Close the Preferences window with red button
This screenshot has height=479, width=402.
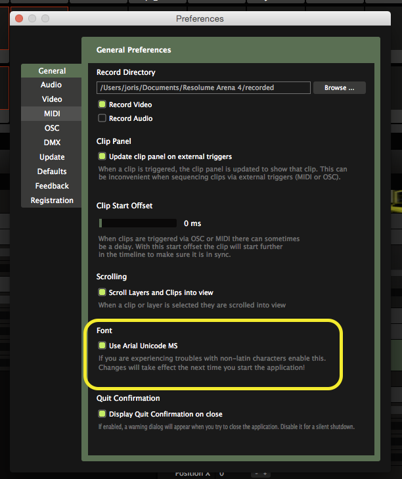(x=19, y=18)
